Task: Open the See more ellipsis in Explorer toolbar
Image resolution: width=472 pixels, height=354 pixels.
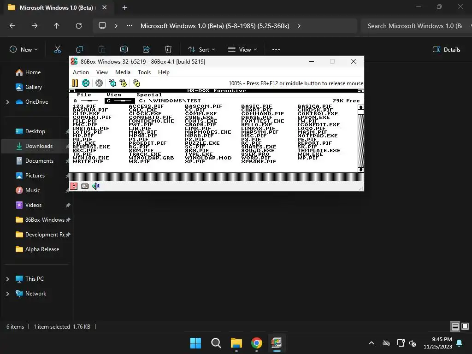Action: (276, 50)
